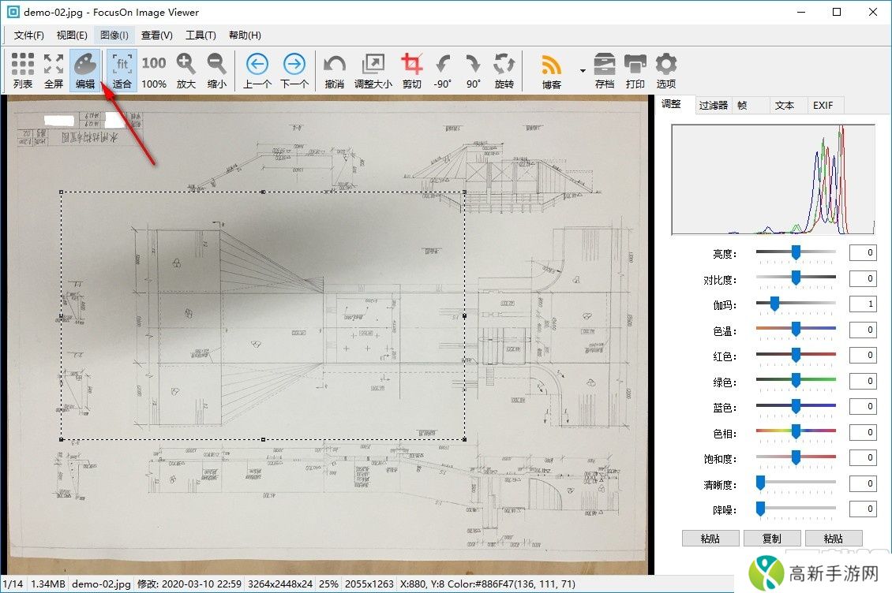
Task: Go to the next image (下一个)
Action: 294,70
